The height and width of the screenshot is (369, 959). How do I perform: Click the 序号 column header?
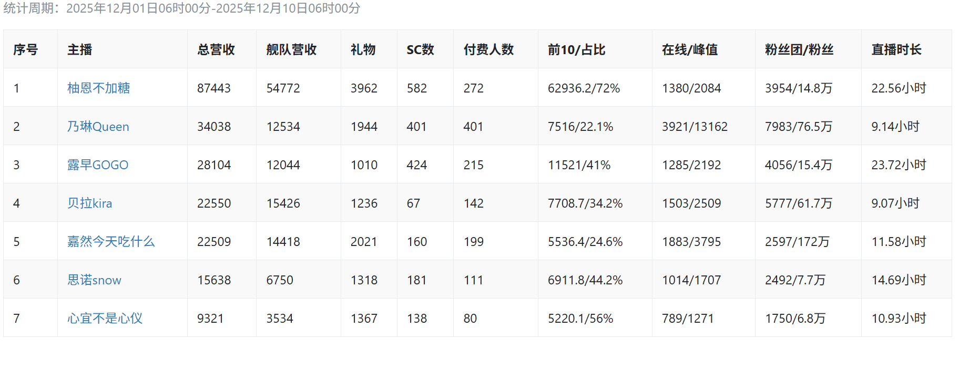[x=25, y=49]
